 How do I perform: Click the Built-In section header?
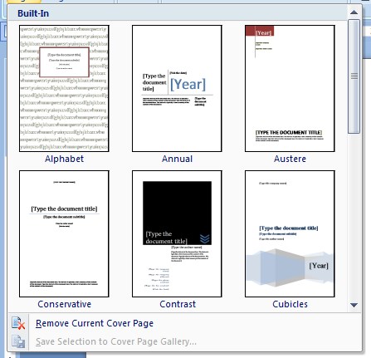pyautogui.click(x=177, y=13)
